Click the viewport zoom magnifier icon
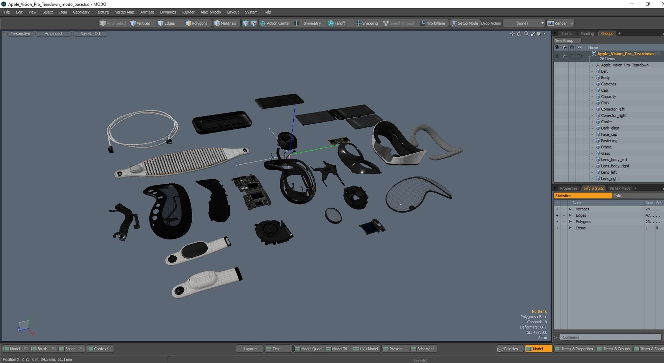This screenshot has height=363, width=664. pyautogui.click(x=526, y=34)
